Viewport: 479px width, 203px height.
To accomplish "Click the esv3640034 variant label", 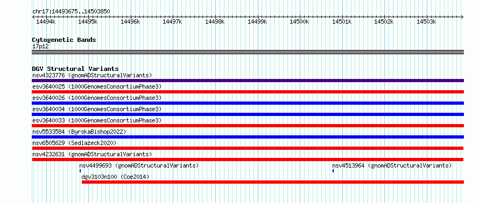I will pos(97,109).
